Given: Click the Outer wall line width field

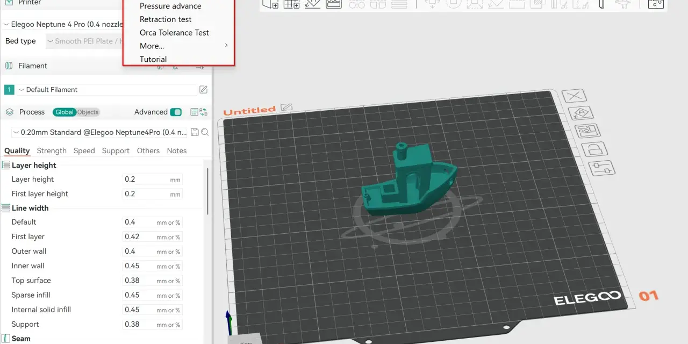Looking at the screenshot, I should pos(152,252).
